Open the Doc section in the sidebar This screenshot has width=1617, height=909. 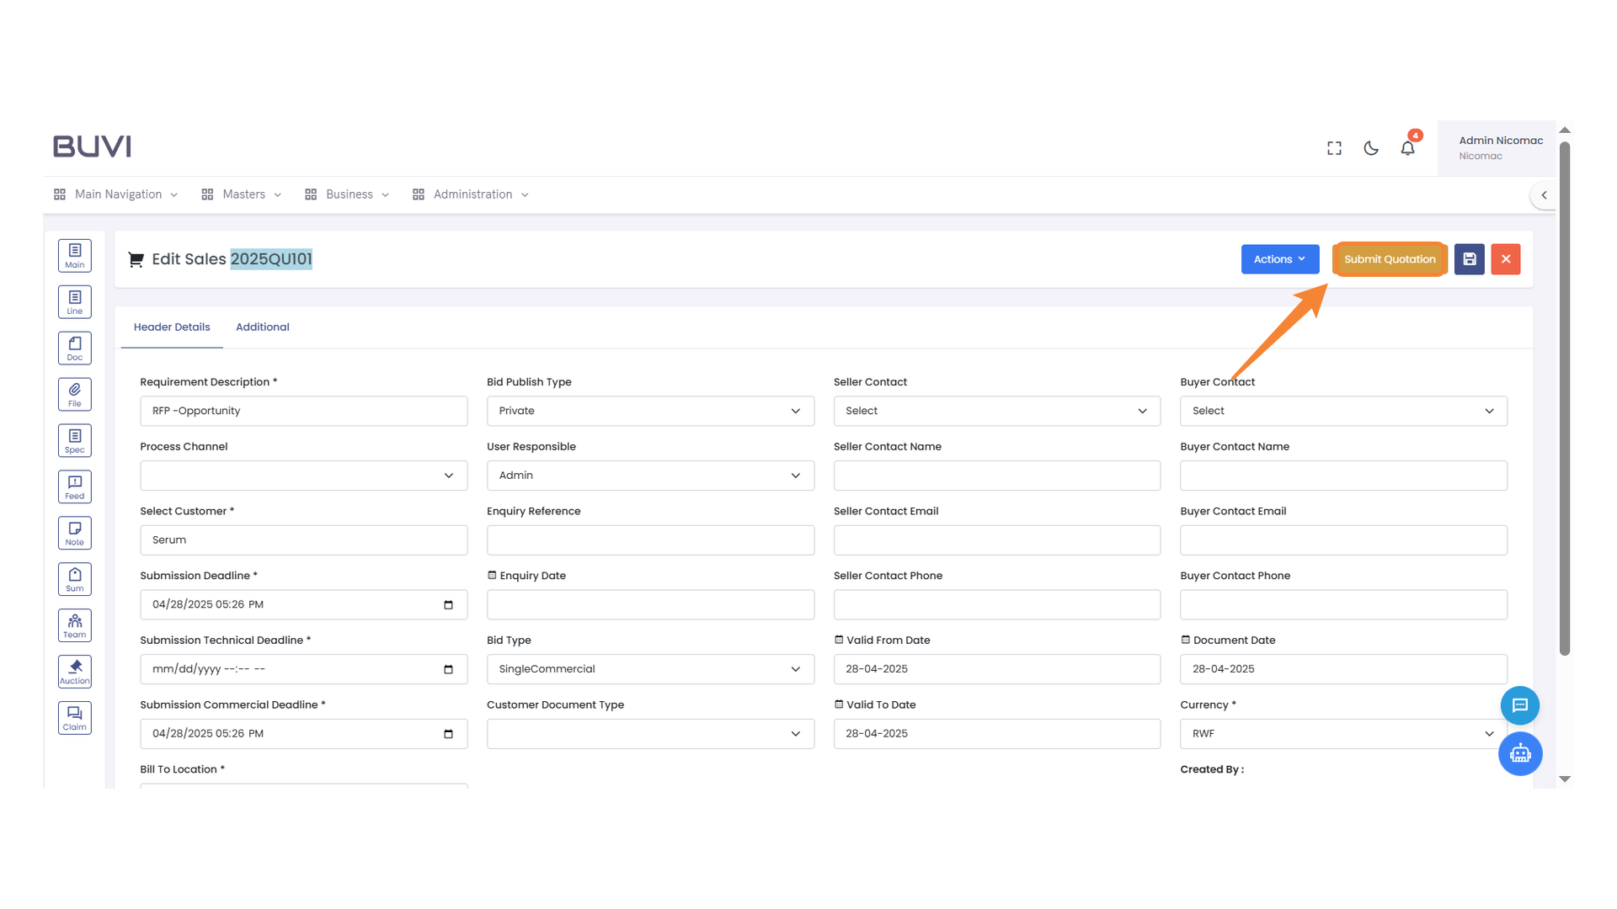pos(74,347)
